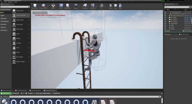Click the Build toolbar icon
The height and width of the screenshot is (104, 192).
pyautogui.click(x=102, y=6)
